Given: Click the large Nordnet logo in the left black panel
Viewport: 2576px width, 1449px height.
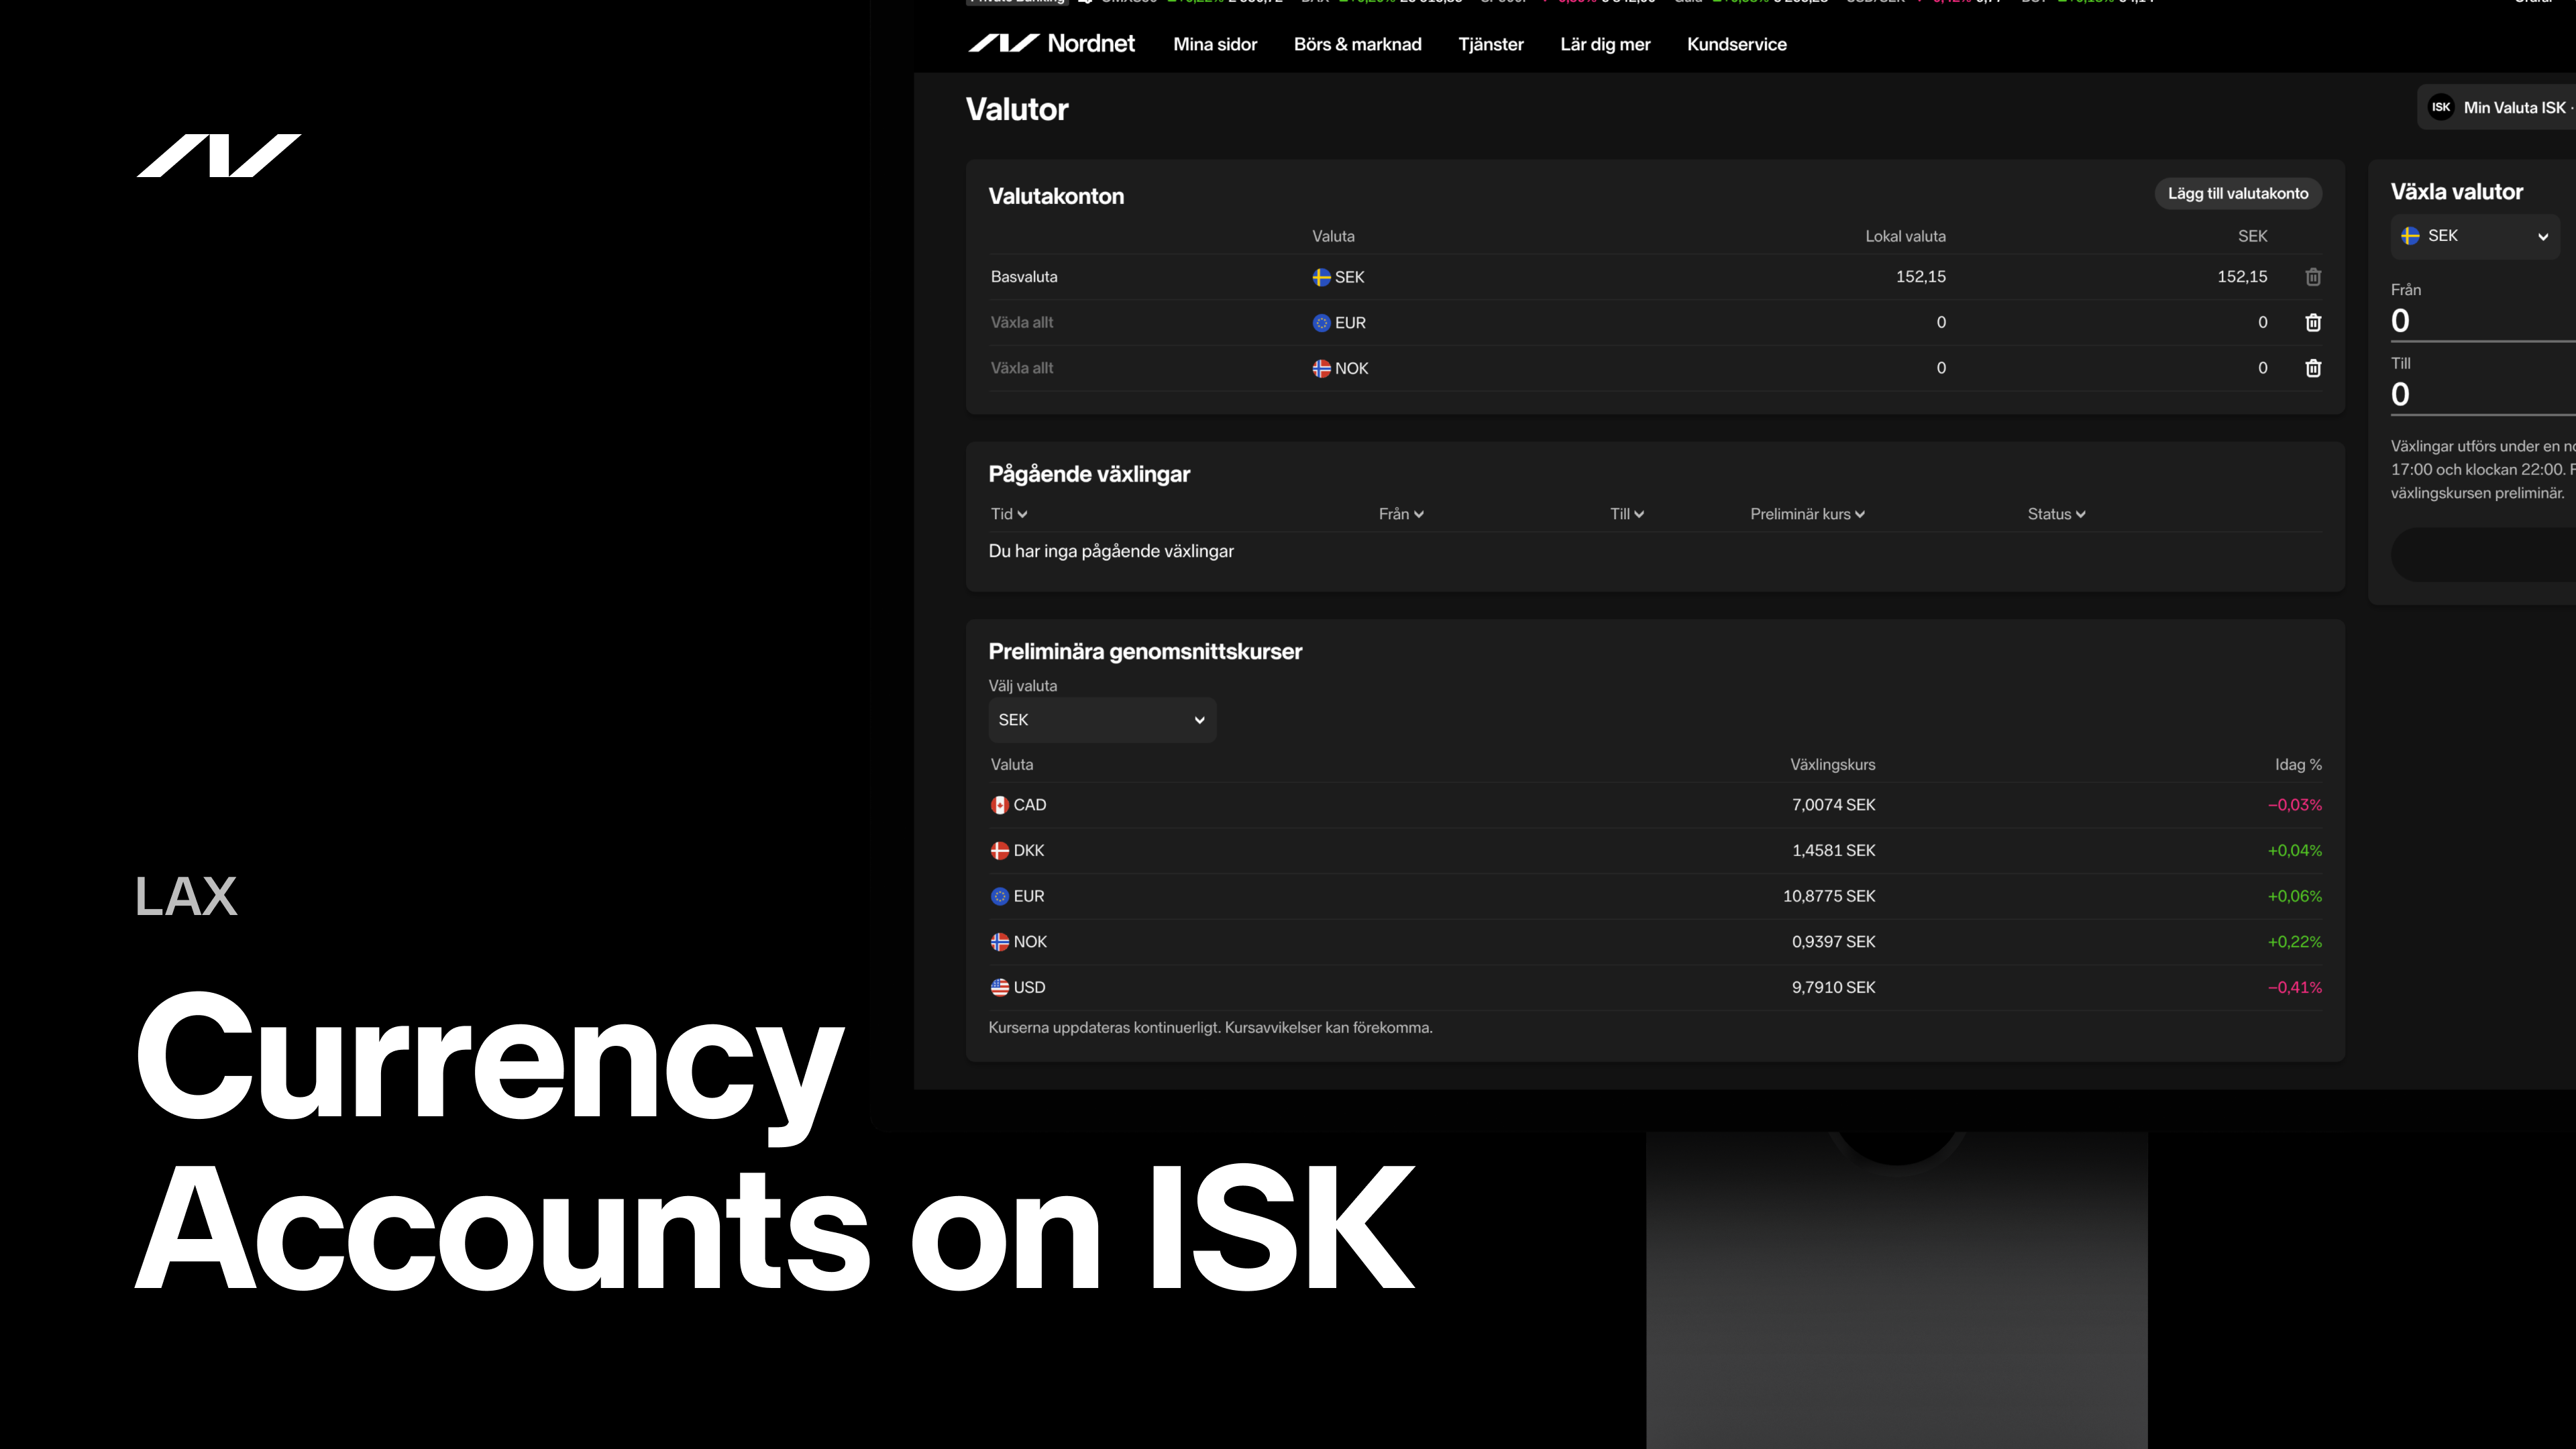Looking at the screenshot, I should point(219,155).
